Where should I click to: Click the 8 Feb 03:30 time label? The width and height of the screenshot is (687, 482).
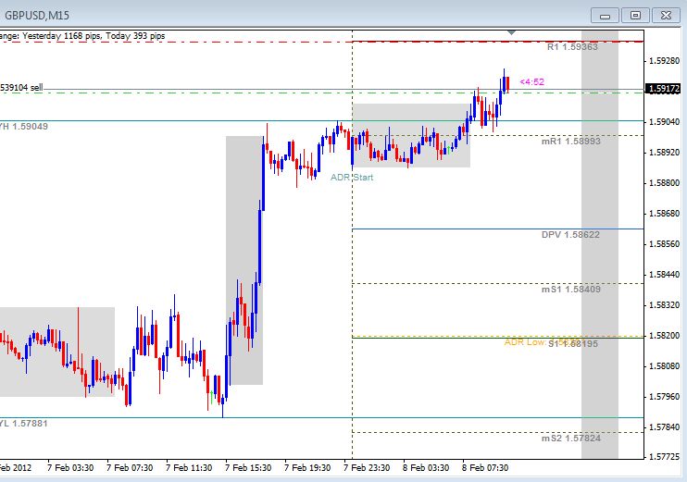(x=426, y=467)
